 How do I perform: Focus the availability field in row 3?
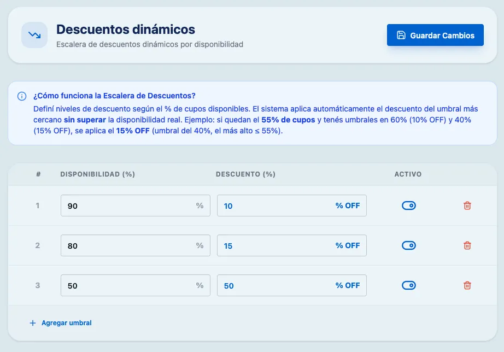[x=136, y=285]
